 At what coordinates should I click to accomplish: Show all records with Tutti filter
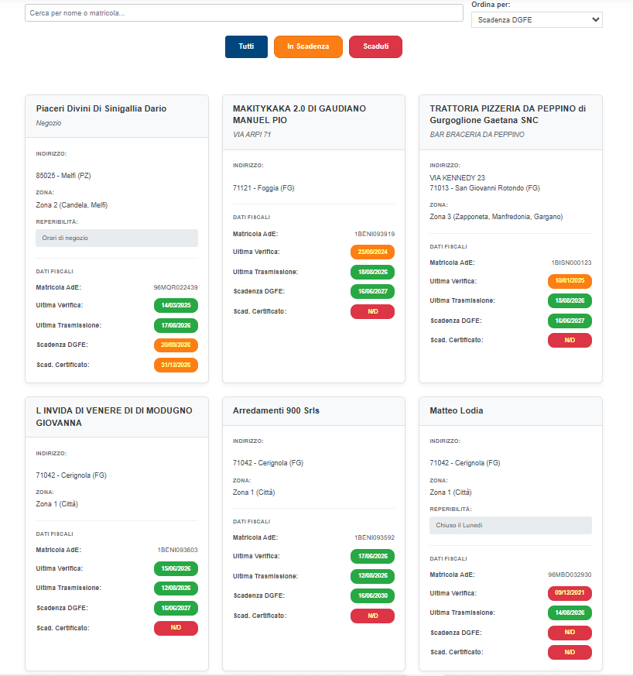246,46
